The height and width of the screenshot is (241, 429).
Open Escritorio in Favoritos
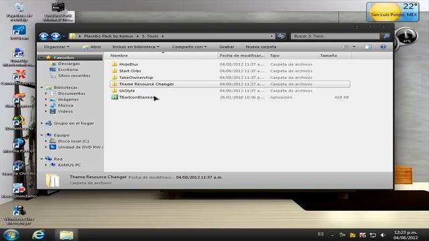tap(68, 70)
